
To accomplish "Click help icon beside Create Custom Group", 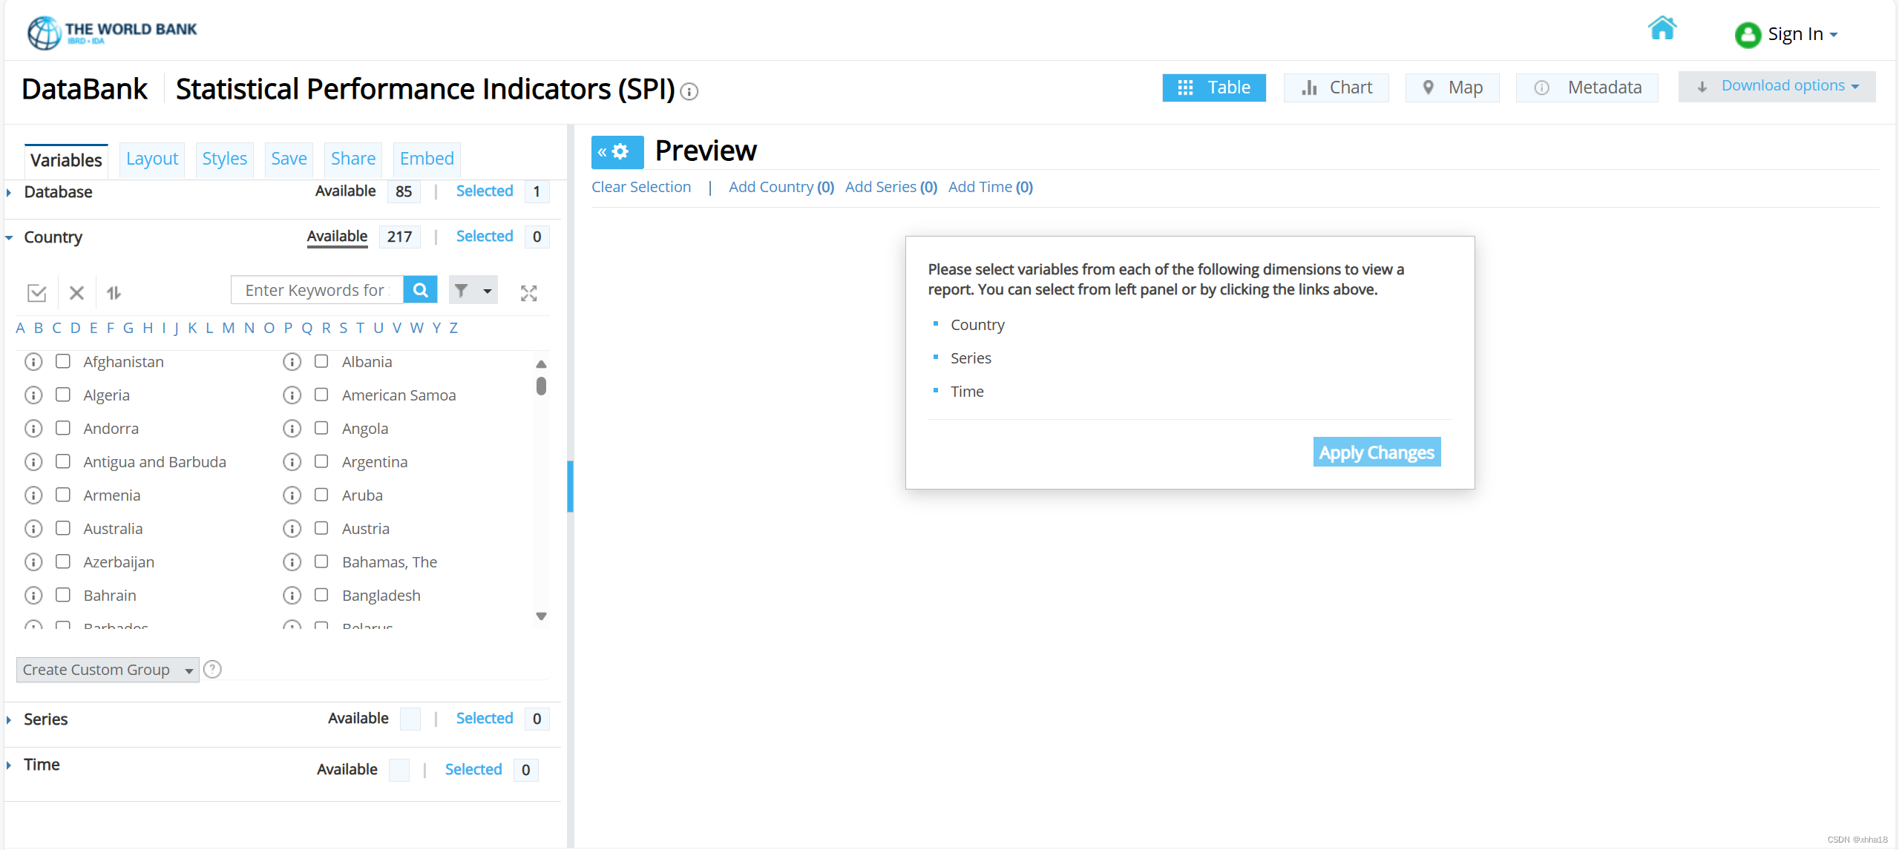I will pos(212,669).
